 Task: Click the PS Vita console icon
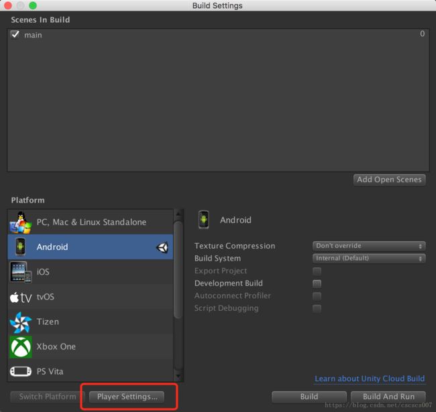pos(21,371)
